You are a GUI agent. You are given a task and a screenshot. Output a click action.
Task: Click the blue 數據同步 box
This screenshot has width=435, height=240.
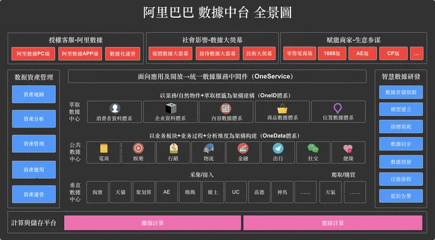[x=401, y=144]
